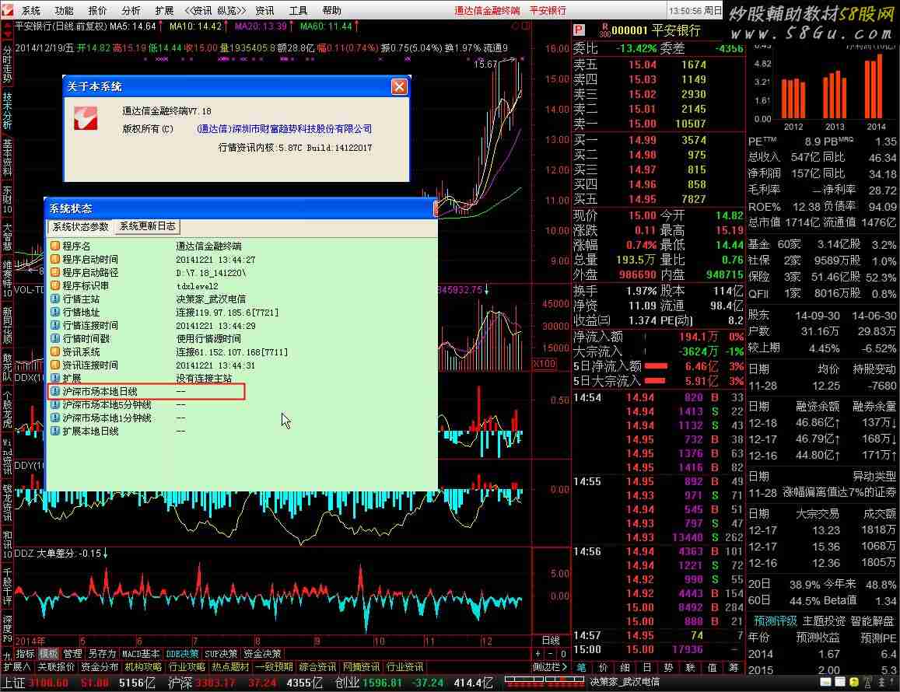Open the 新同花顺 sidebar tab

(7, 325)
